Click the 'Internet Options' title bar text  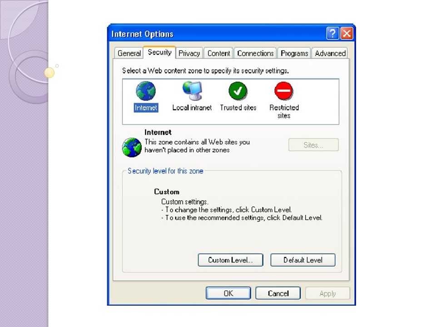[142, 34]
